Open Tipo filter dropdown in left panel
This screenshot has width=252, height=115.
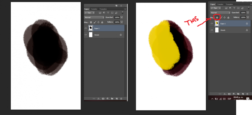click(89, 13)
